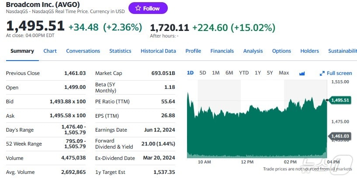
Task: Click the star icon on Follow button
Action: 138,8
